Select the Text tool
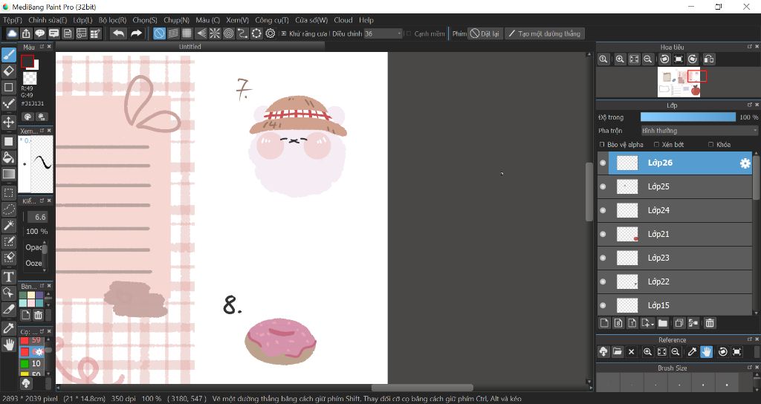 [x=9, y=276]
